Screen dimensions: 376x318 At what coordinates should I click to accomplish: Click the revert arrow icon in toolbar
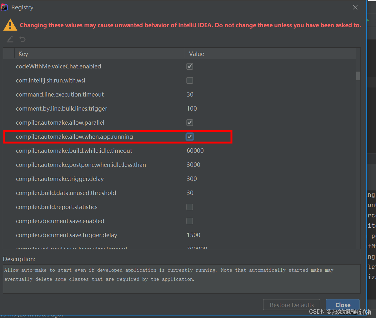23,39
